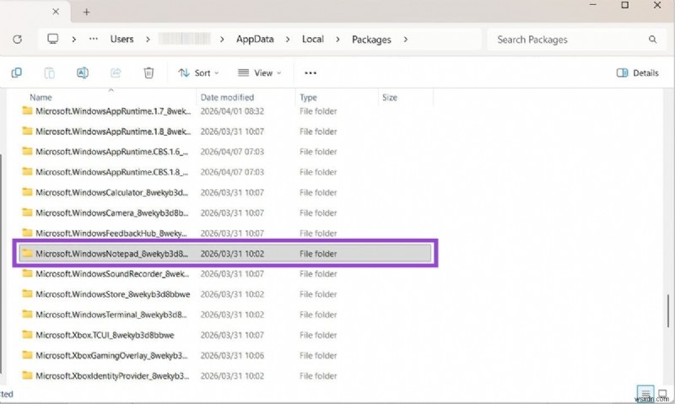
Task: Click the WindowsSoundRecorder folder icon
Action: point(27,273)
